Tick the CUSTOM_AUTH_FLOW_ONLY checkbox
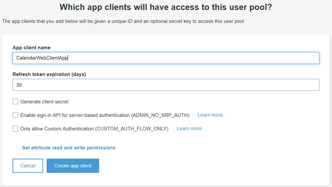The width and height of the screenshot is (332, 187). pos(15,129)
